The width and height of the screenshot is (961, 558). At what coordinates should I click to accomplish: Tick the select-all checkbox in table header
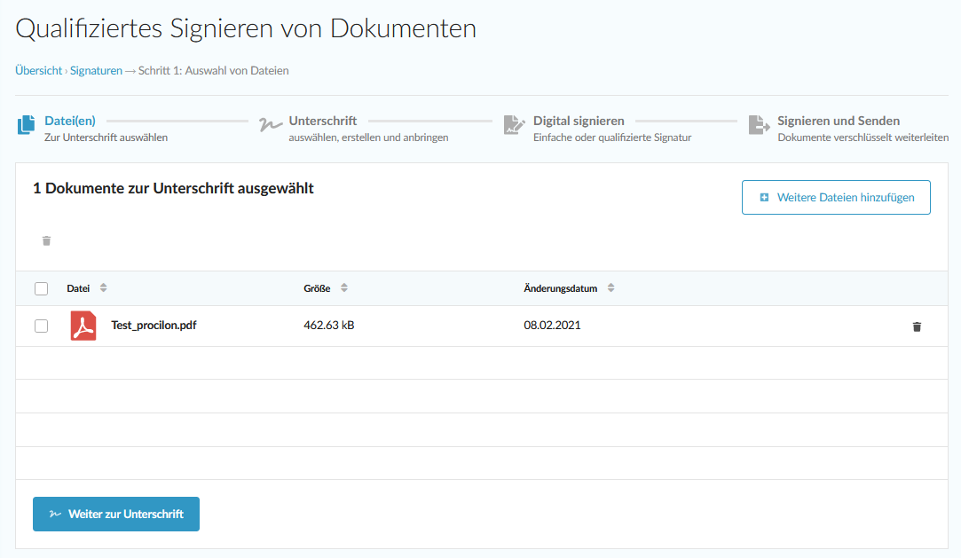(41, 288)
